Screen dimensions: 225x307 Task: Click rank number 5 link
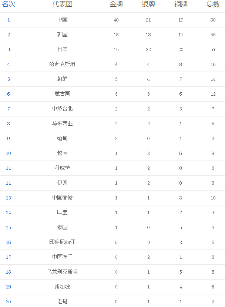coord(9,79)
